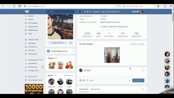Screen dimensions: 174x98
Task: Open the 102 аудиозаписи counter
Action: coord(136,35)
